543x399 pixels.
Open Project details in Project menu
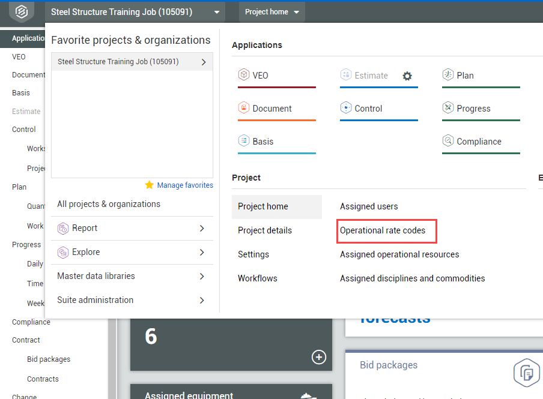click(265, 230)
